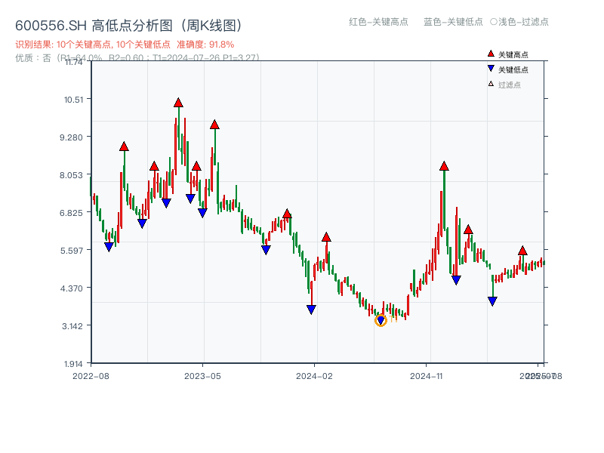The width and height of the screenshot is (604, 453).
Task: Select the first red high-point triangle of 2022
Action: click(x=123, y=147)
